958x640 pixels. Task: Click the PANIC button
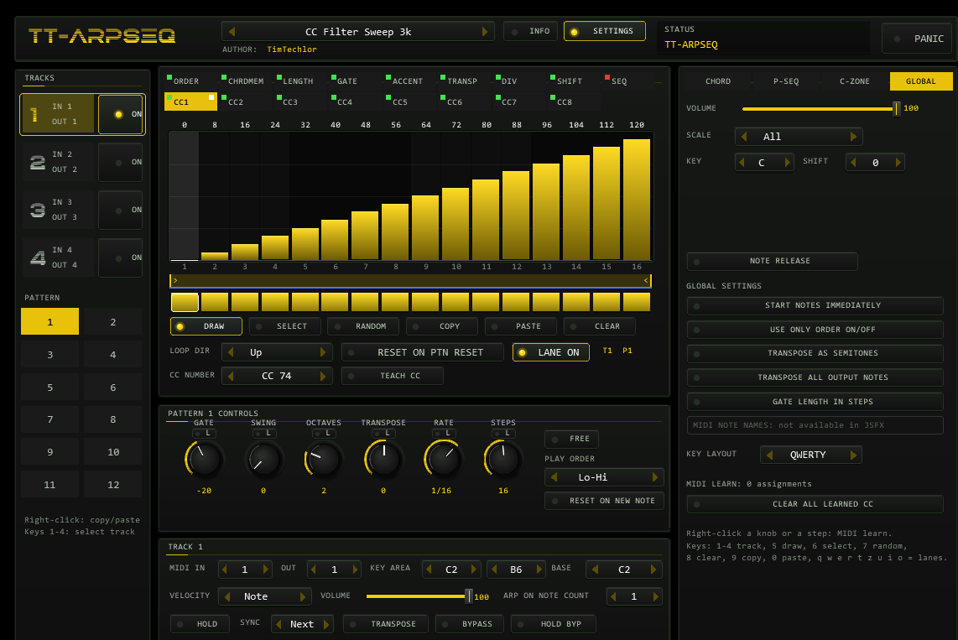click(x=919, y=39)
